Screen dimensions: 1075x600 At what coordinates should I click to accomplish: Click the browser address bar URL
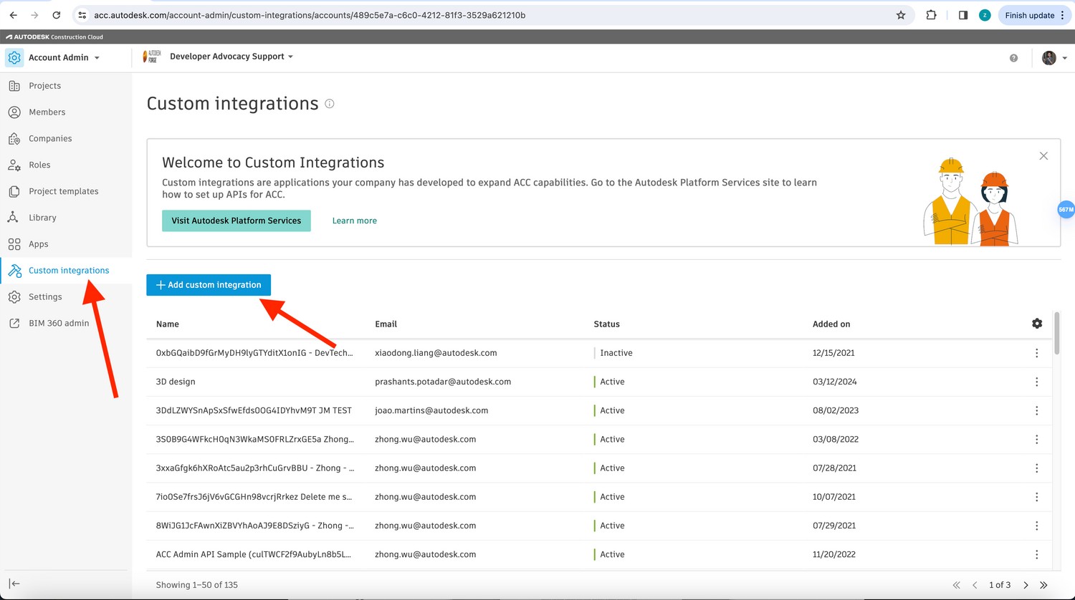coord(310,15)
